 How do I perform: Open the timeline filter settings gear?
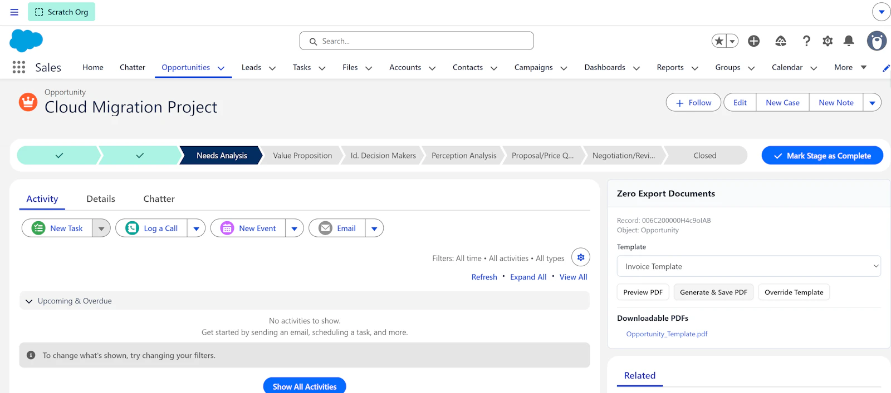pyautogui.click(x=581, y=257)
